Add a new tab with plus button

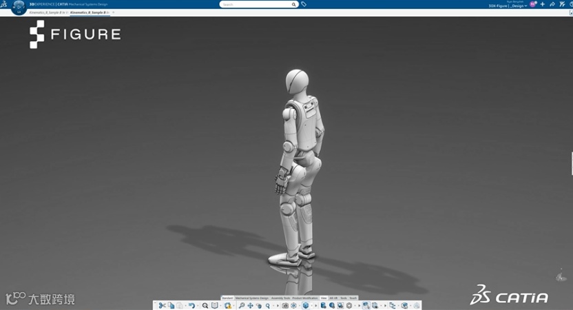114,12
